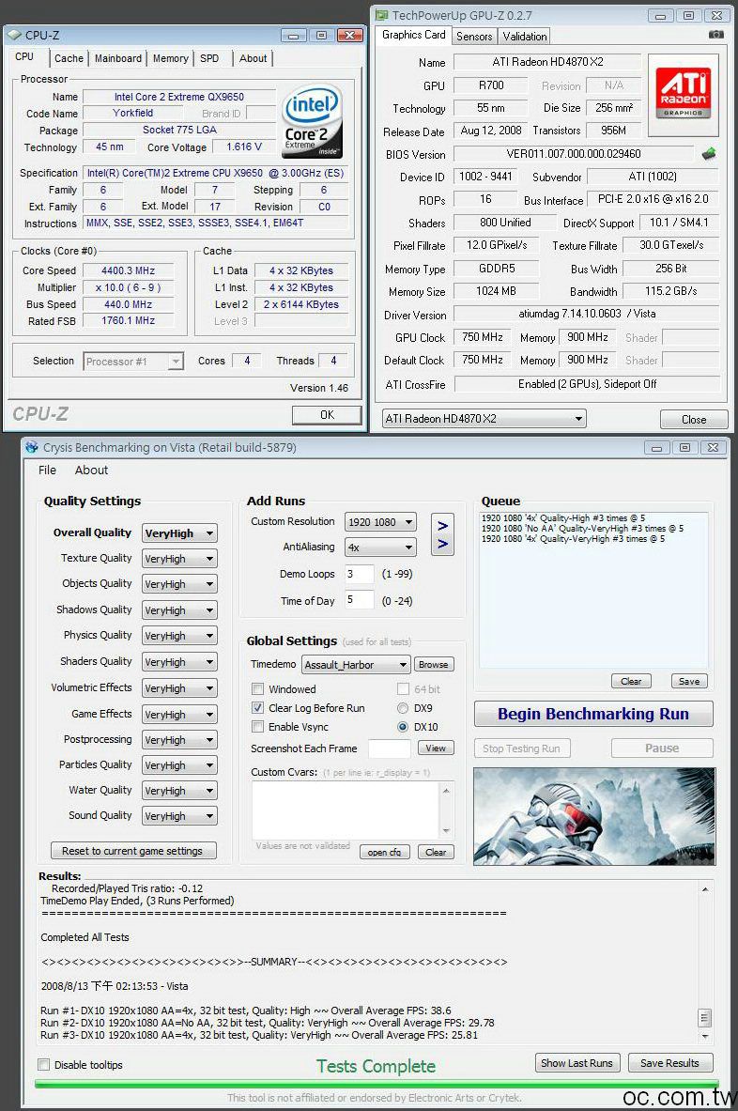The image size is (738, 1111).
Task: Click the lower add-run arrow next to AntiAliasing
Action: (442, 544)
